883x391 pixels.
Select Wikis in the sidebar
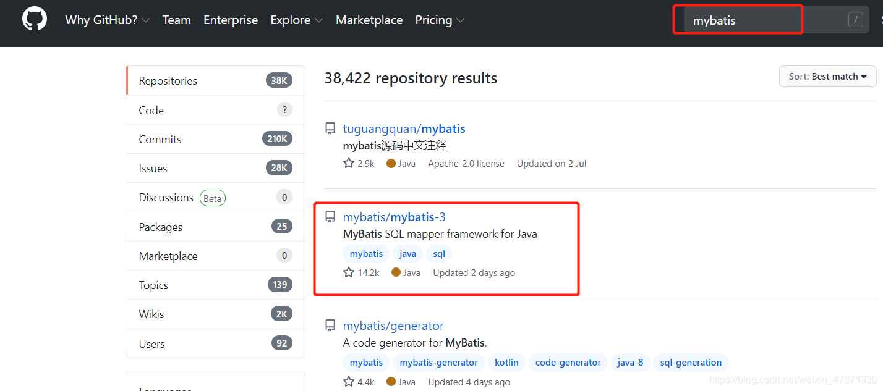(x=215, y=314)
